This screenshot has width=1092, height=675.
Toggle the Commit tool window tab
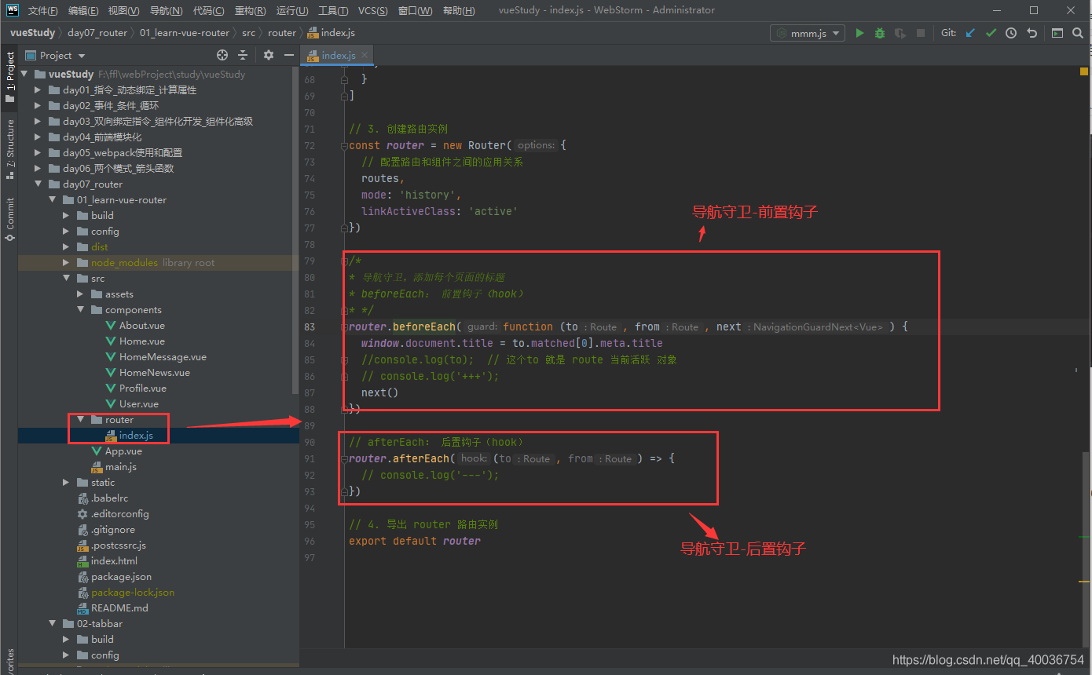[9, 218]
